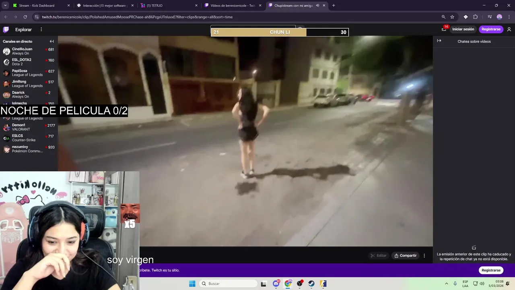515x290 pixels.
Task: Click the microphone tray icon
Action: pos(455,284)
